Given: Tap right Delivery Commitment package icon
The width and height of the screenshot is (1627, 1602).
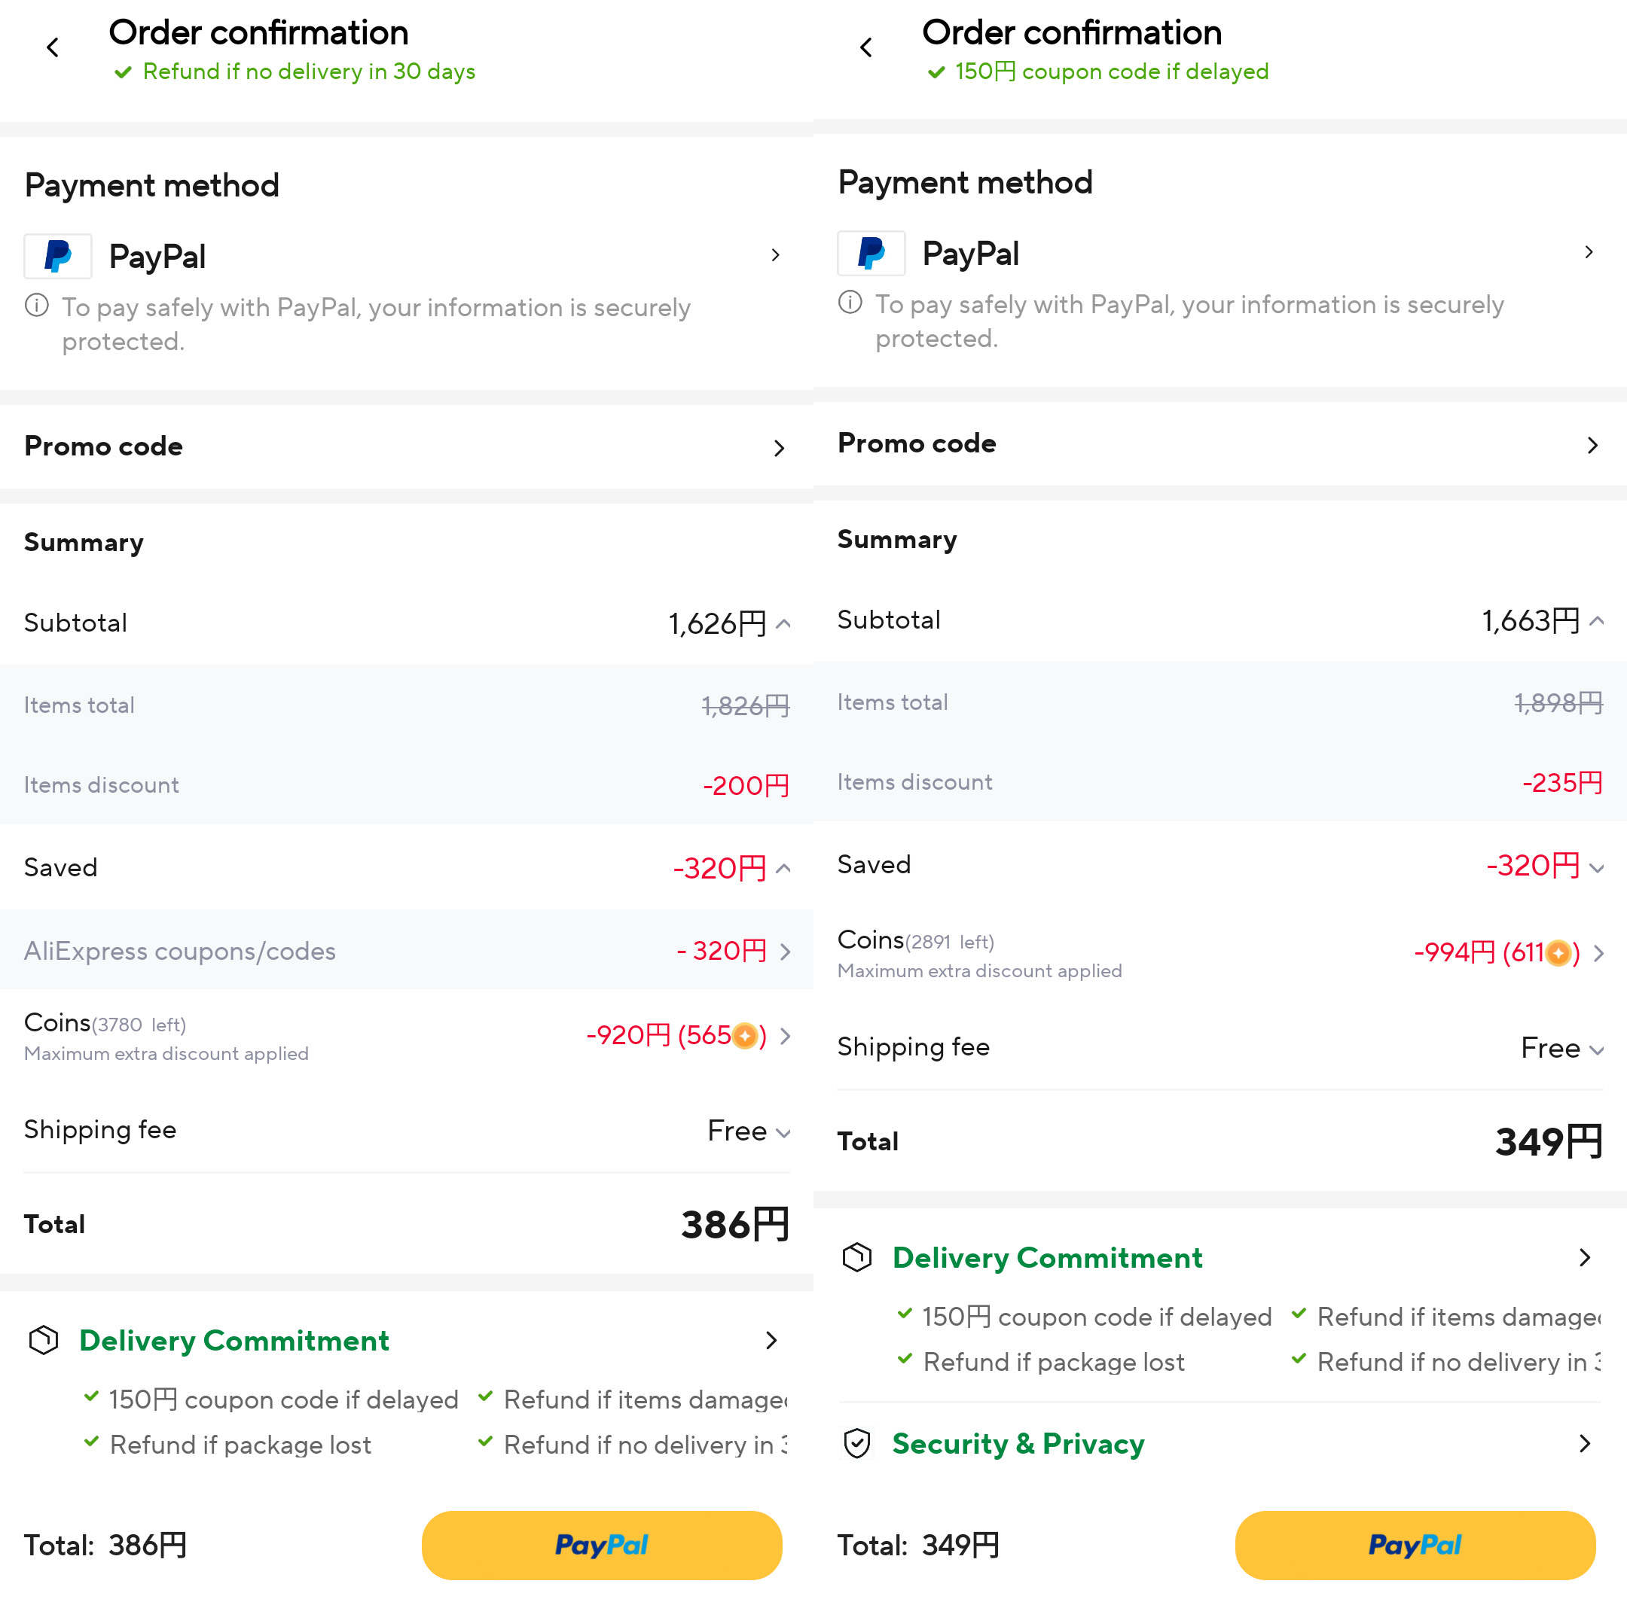Looking at the screenshot, I should (x=857, y=1257).
